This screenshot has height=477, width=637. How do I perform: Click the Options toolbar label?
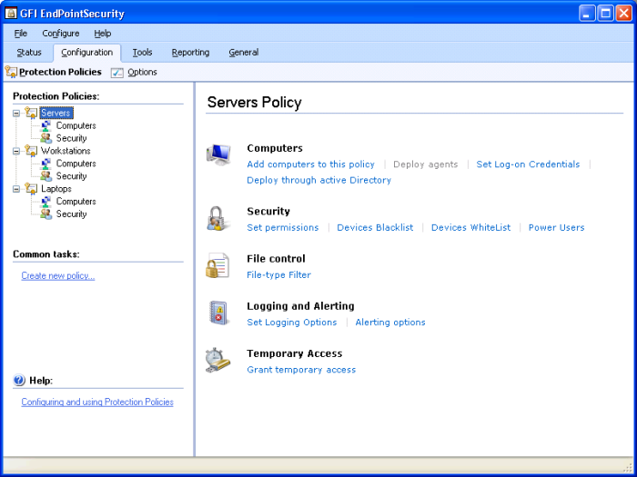(142, 72)
